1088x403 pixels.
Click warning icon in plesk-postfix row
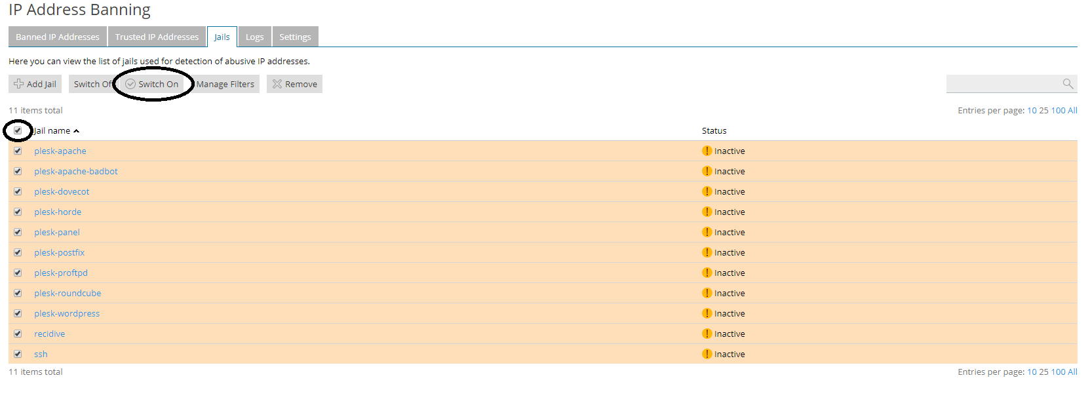707,252
